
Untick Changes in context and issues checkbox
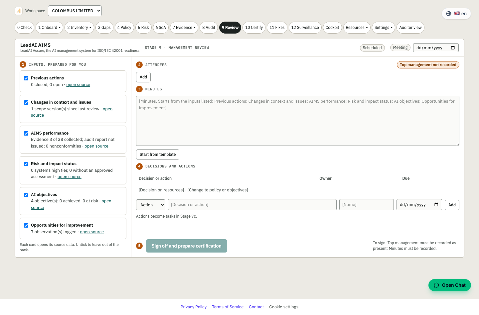(26, 102)
